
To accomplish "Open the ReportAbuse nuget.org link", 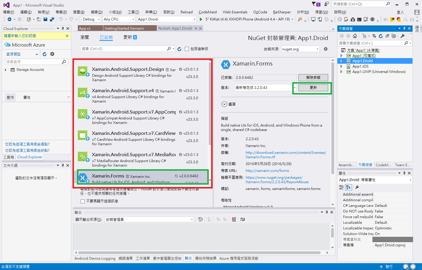I will click(277, 180).
